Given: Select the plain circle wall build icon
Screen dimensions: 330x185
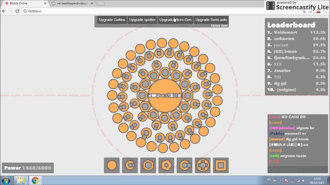Looking at the screenshot, I should (x=112, y=165).
